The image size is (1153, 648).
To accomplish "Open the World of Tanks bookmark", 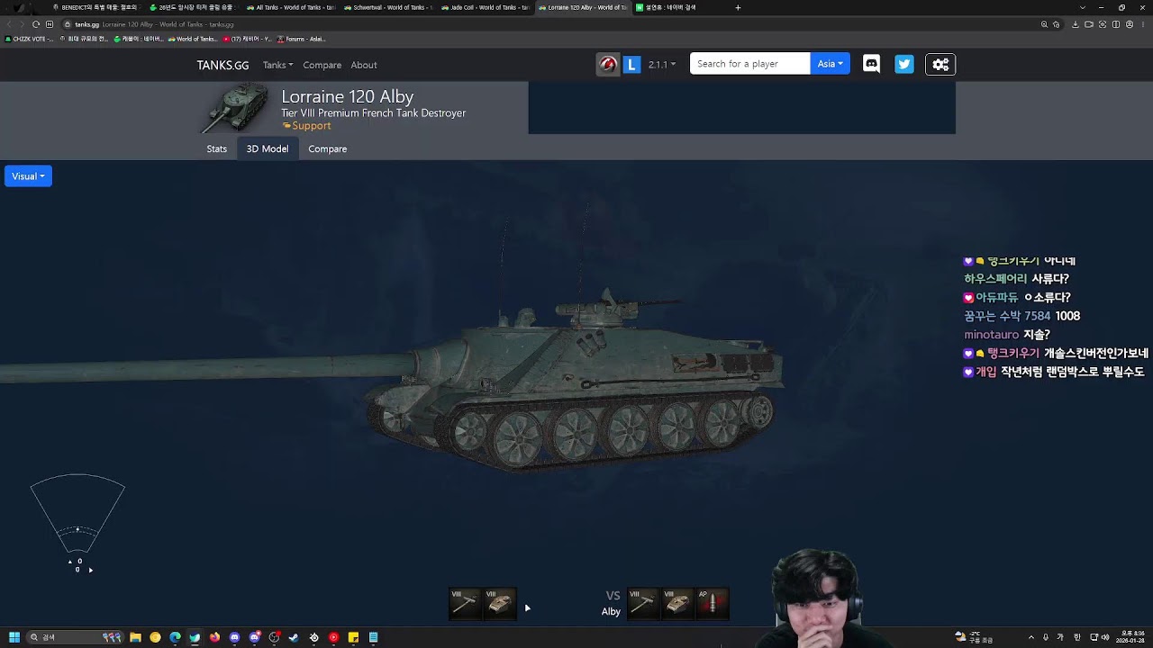I will [193, 39].
